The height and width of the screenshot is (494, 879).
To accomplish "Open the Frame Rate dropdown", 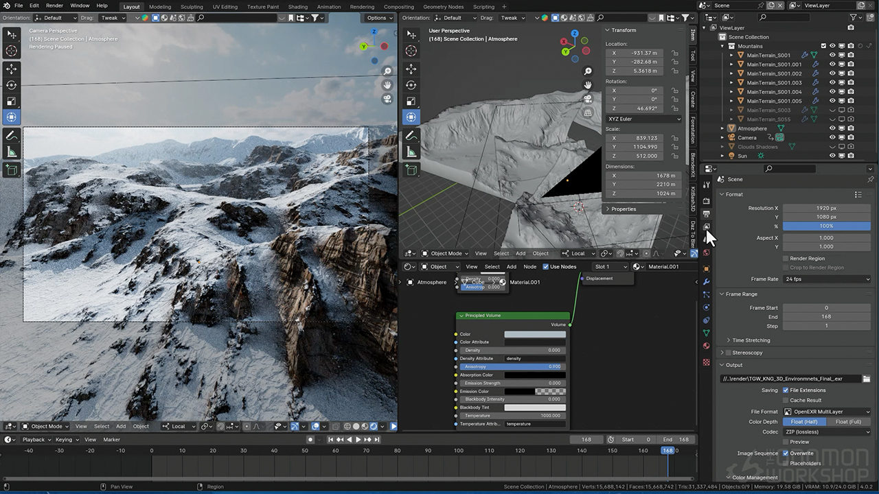I will [827, 279].
